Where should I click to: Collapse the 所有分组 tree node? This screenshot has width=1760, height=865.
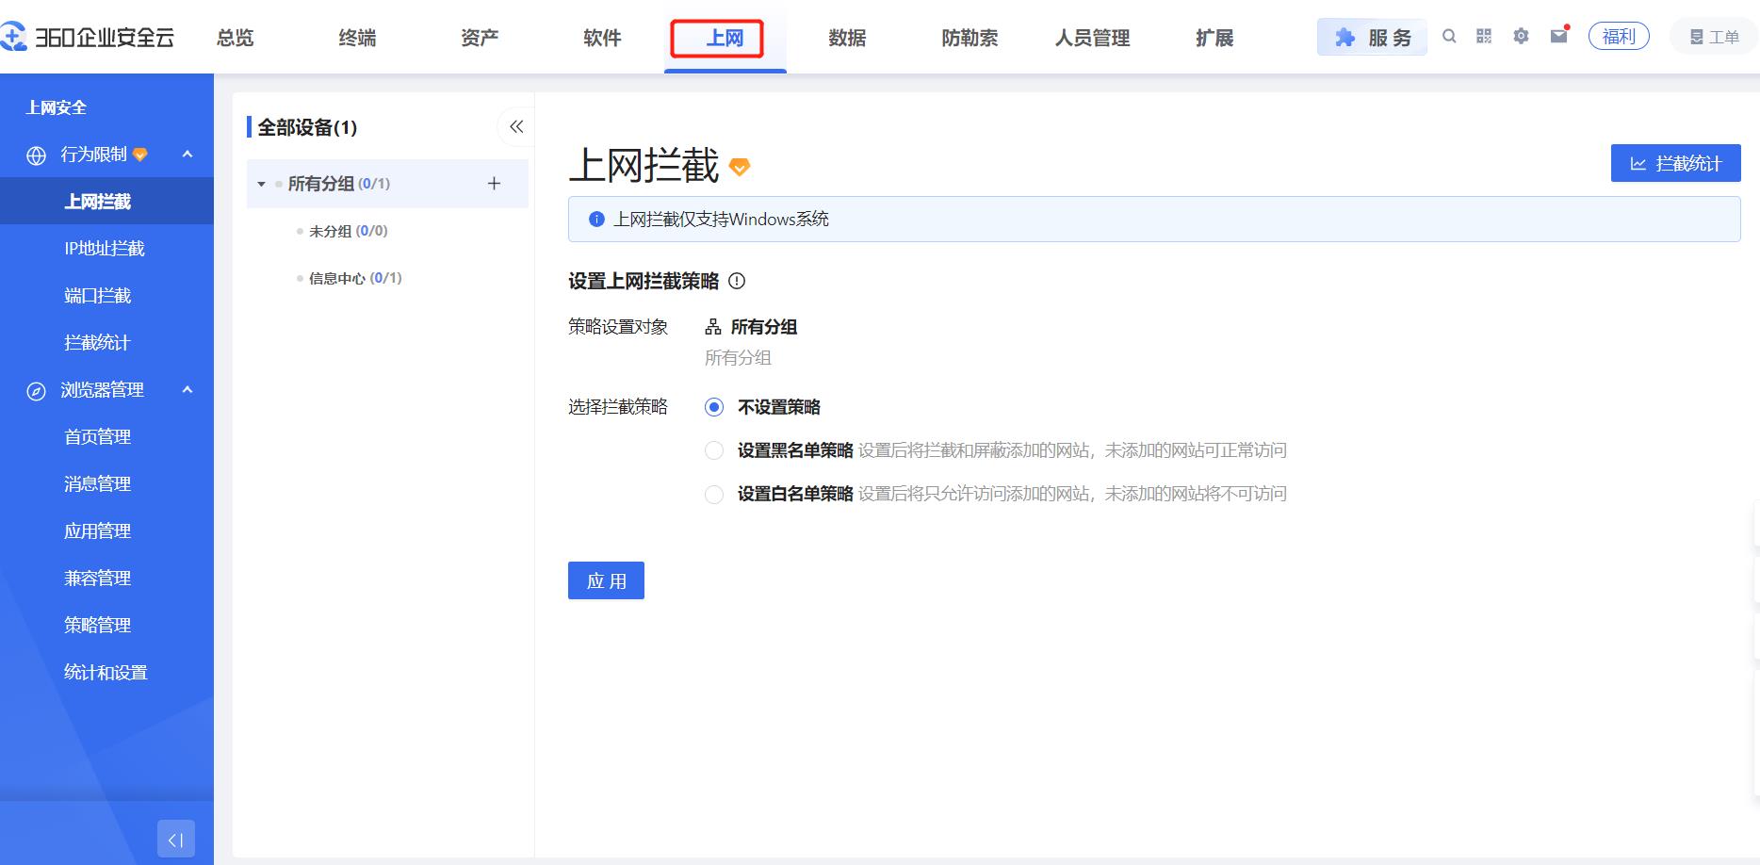coord(262,184)
